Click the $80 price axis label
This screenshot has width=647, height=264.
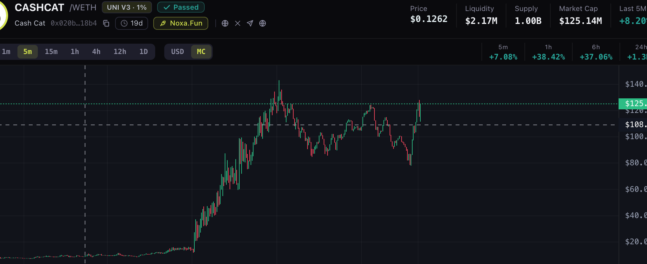point(636,163)
